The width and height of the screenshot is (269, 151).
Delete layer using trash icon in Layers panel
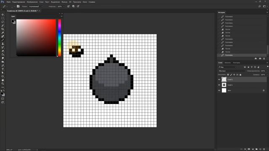[264, 149]
